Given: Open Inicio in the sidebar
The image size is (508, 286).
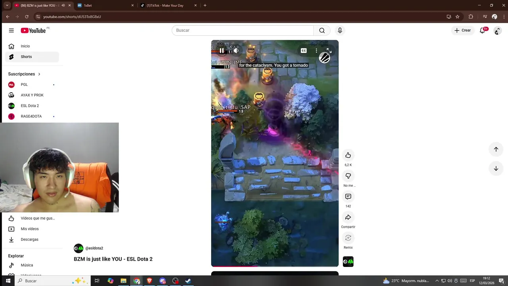Looking at the screenshot, I should click(32, 46).
